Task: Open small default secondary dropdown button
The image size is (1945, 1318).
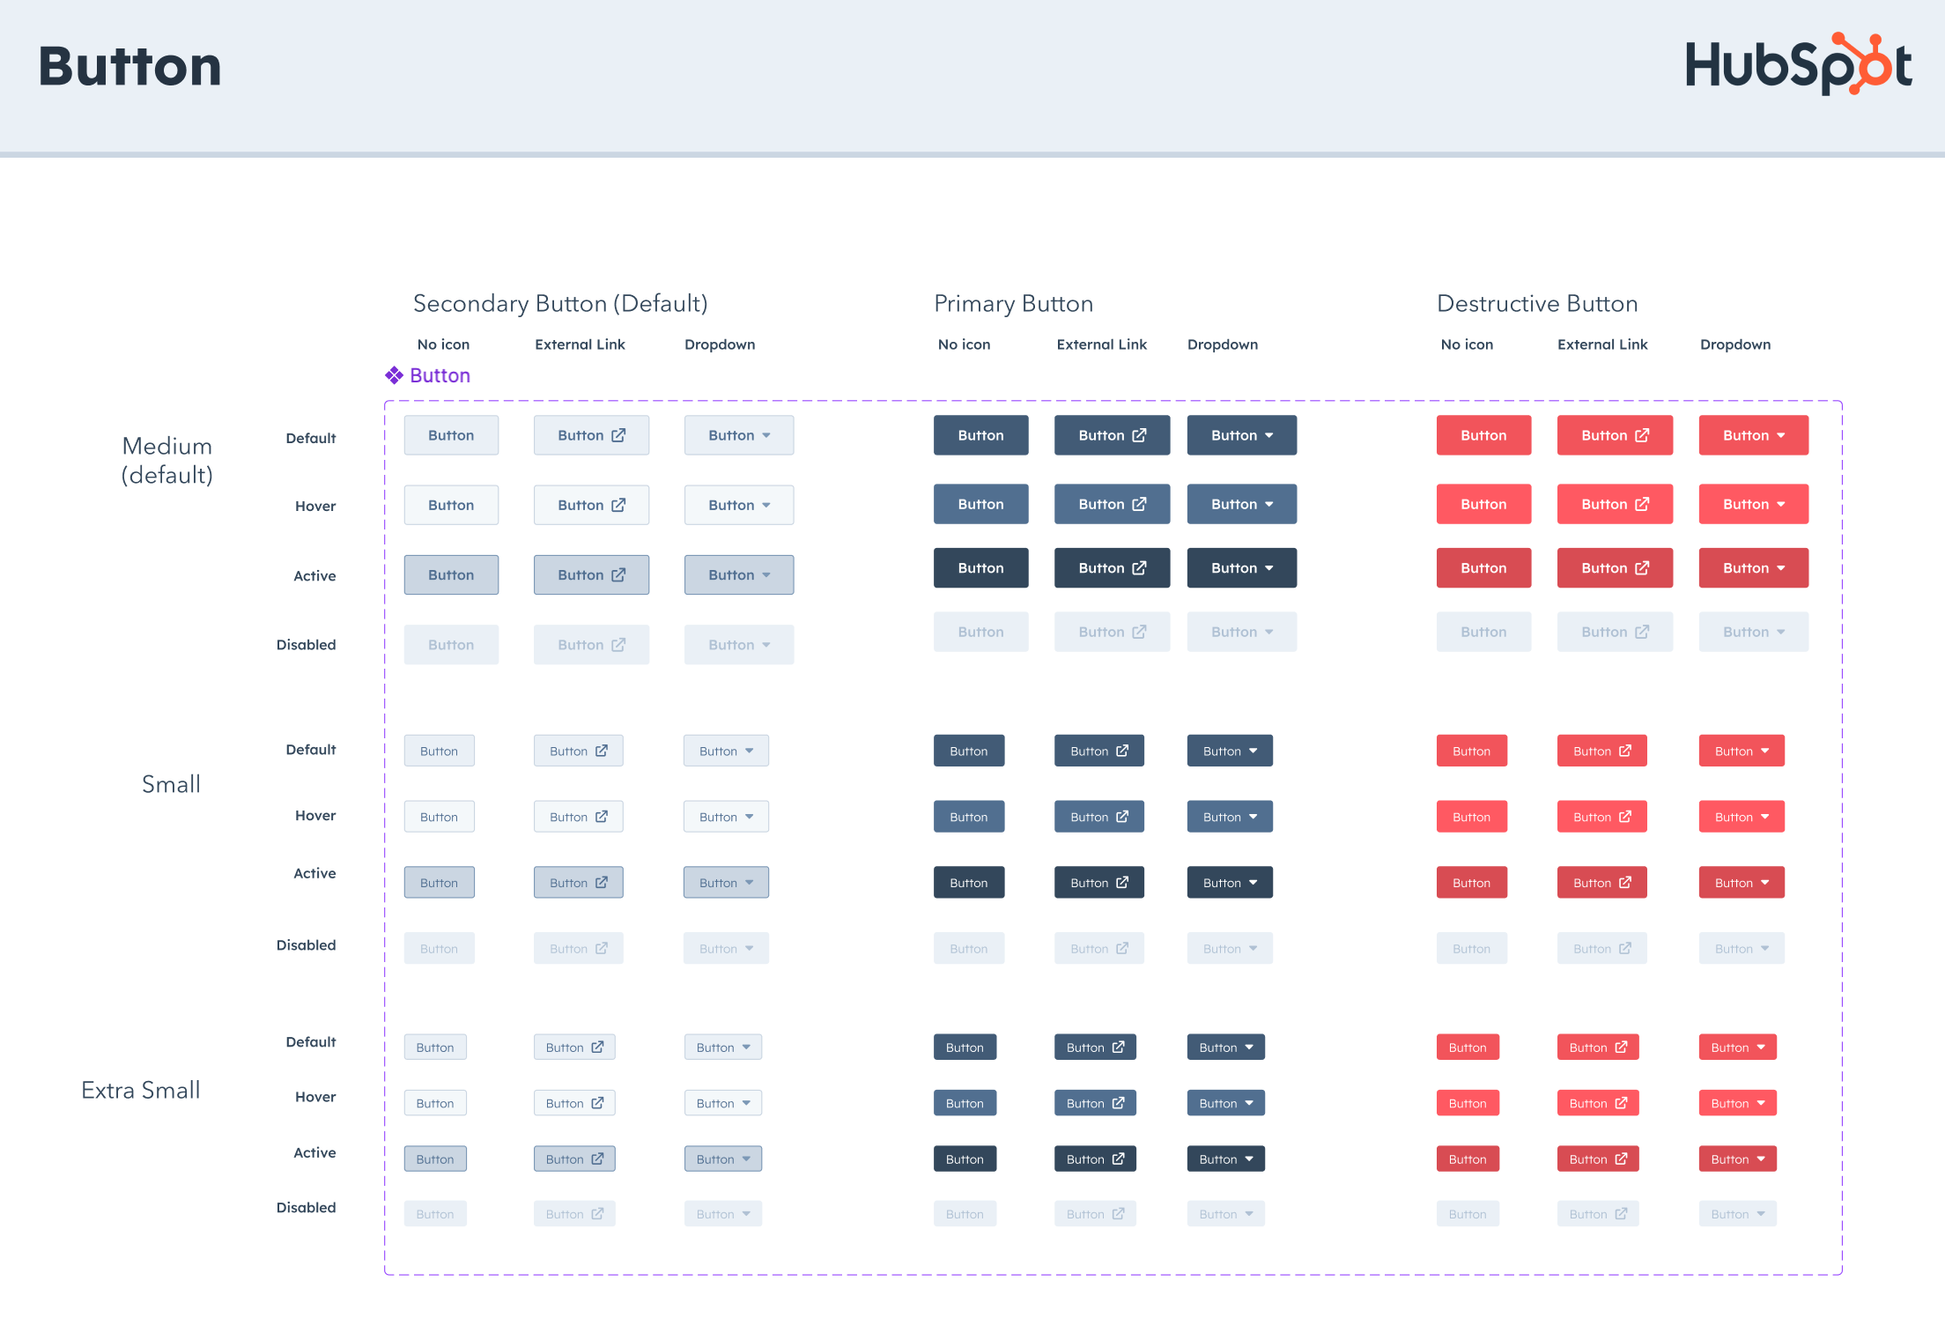Action: pos(726,751)
